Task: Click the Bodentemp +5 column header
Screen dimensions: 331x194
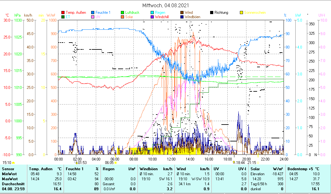Action: tap(299, 169)
